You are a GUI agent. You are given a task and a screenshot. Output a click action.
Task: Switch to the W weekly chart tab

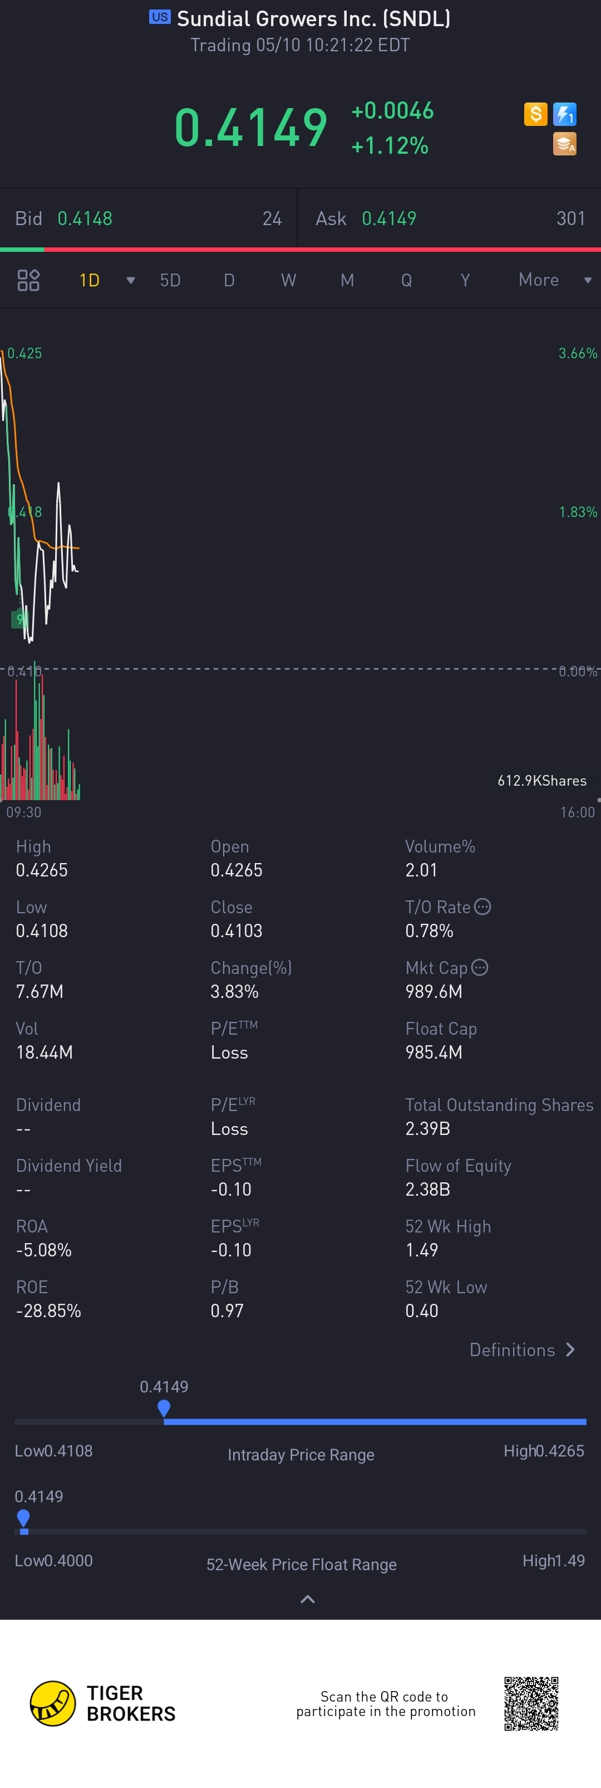click(288, 280)
